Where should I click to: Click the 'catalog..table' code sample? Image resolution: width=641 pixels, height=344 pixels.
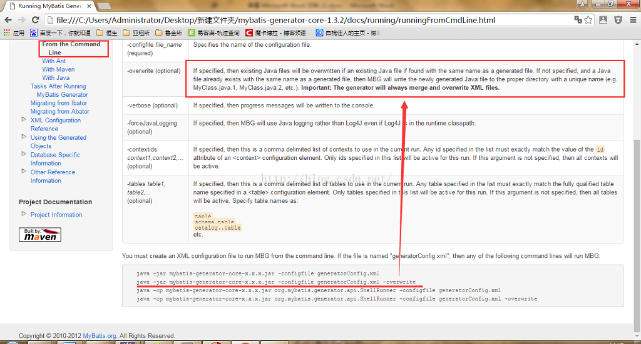click(217, 228)
